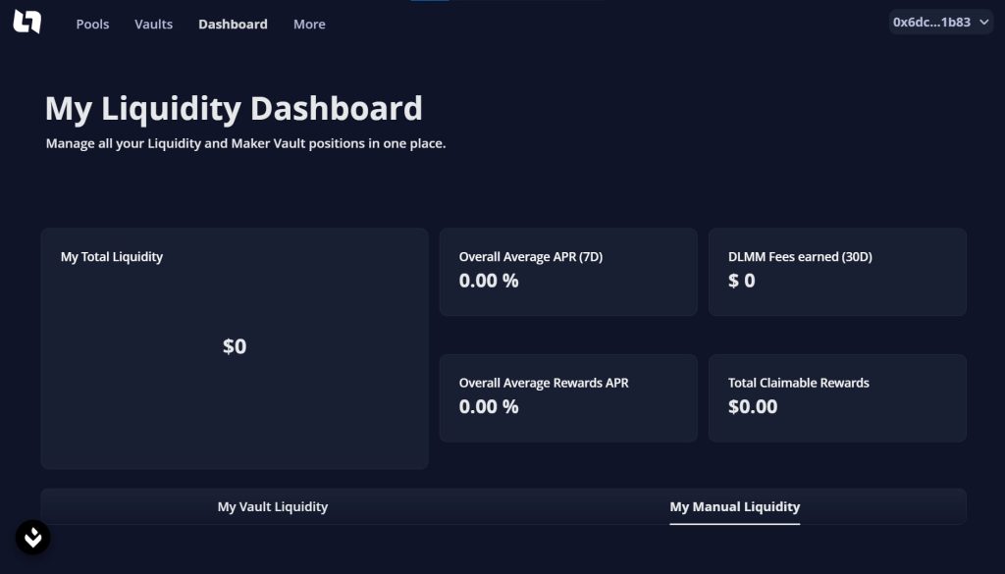Select the Overall Average APR (7D) card
Viewport: 1005px width, 574px height.
pos(567,272)
